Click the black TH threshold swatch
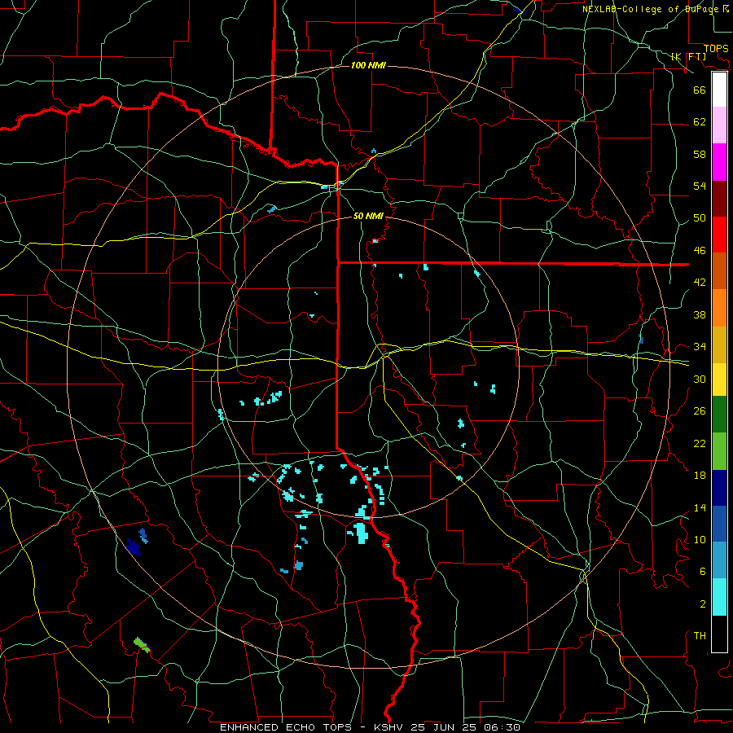Screen dimensions: 733x733 [719, 634]
